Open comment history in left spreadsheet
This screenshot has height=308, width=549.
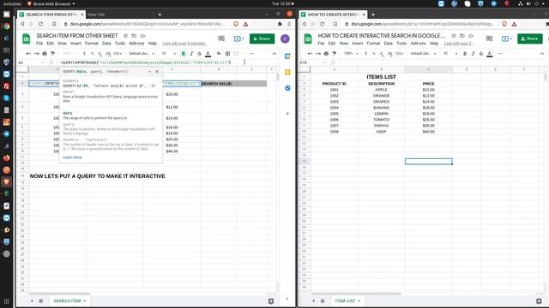tap(221, 38)
